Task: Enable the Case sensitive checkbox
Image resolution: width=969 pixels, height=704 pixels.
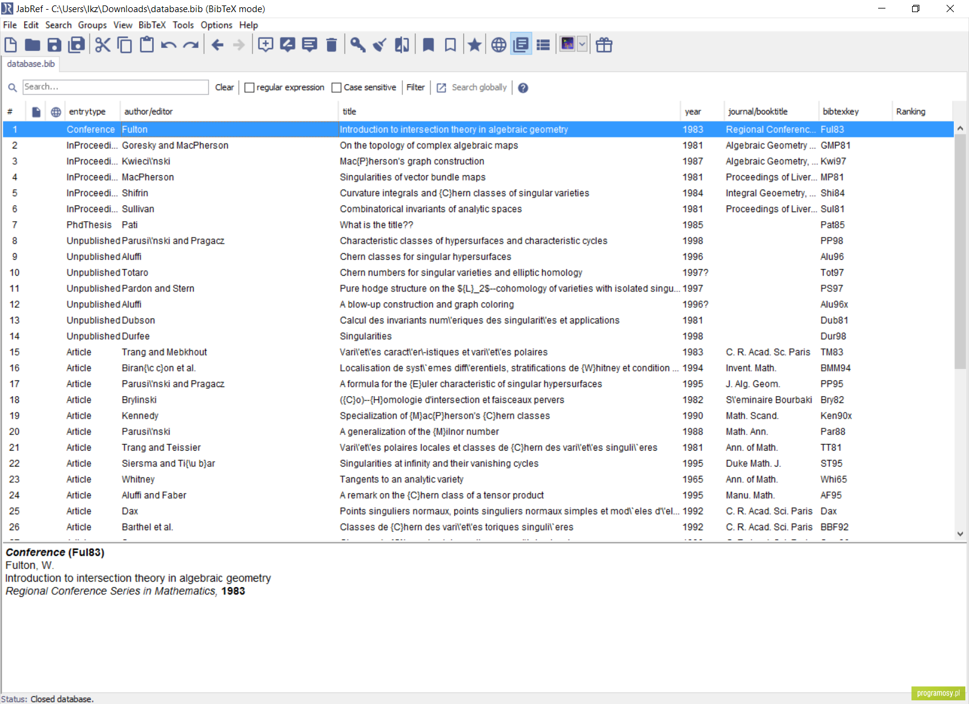Action: pos(337,88)
